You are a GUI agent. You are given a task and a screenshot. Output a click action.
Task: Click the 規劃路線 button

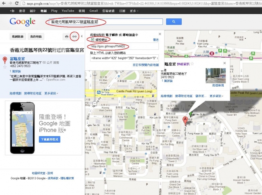click(x=17, y=37)
